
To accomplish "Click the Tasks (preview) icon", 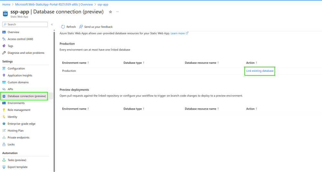I will 4,160.
